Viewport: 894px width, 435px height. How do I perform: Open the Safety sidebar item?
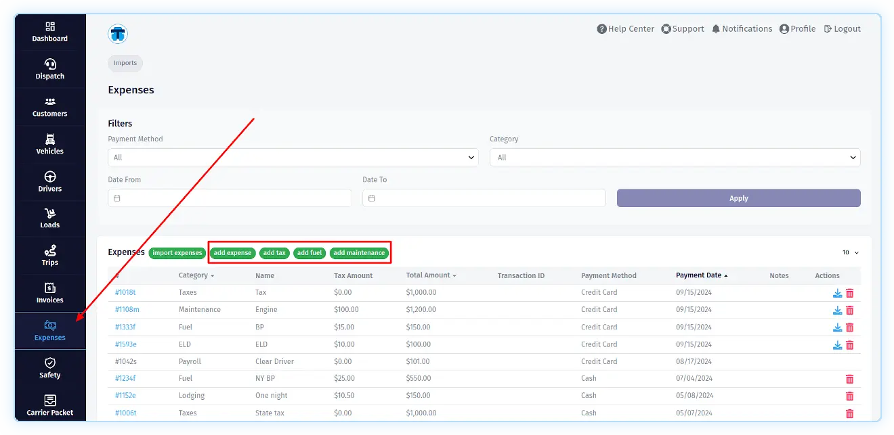point(50,368)
